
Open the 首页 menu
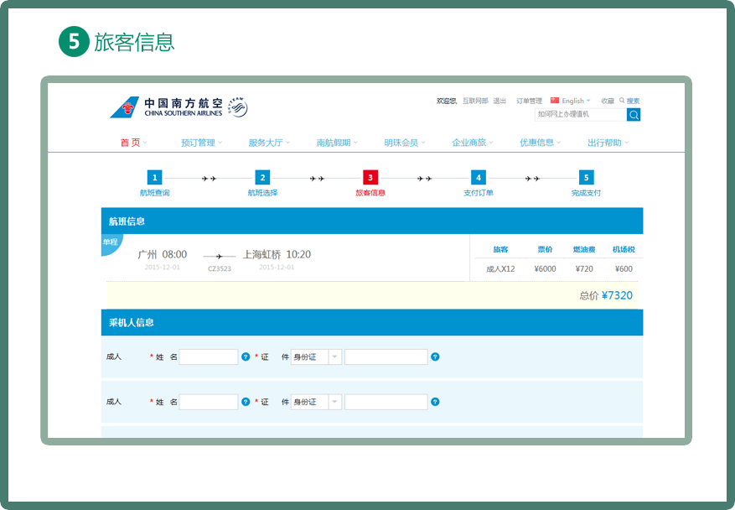[x=132, y=143]
